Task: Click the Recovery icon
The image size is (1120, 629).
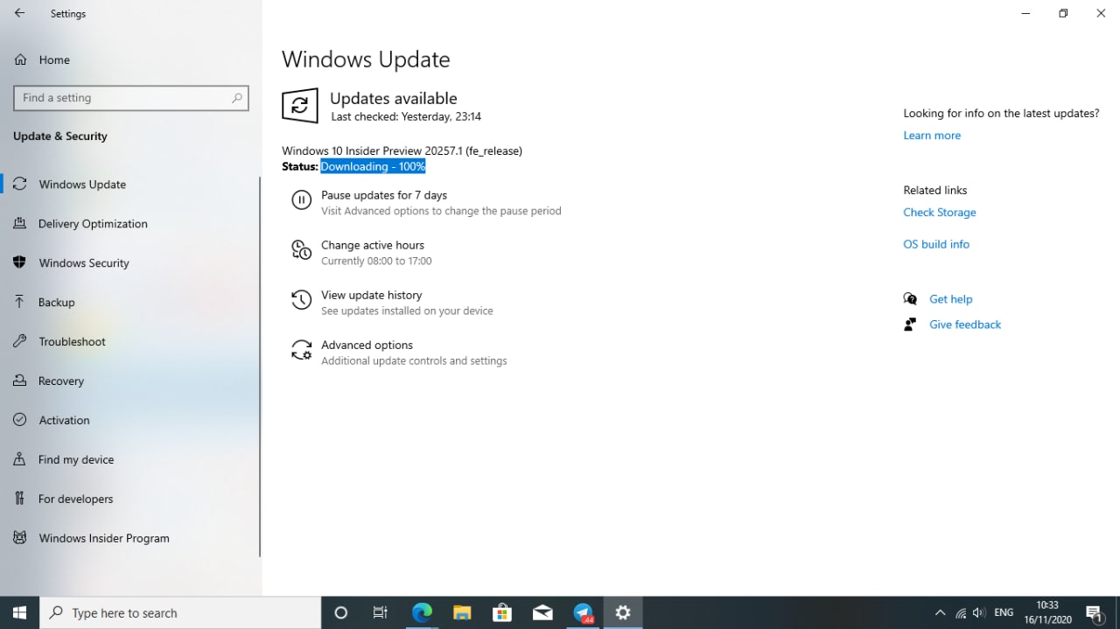Action: [19, 381]
